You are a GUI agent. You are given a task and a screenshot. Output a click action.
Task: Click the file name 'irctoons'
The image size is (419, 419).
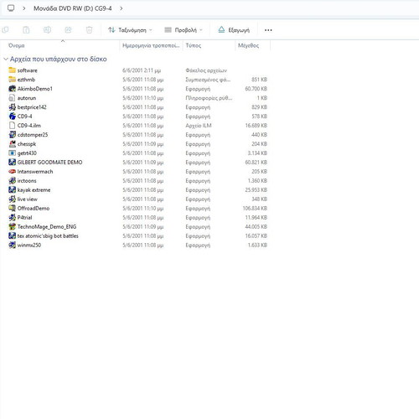[x=27, y=181]
